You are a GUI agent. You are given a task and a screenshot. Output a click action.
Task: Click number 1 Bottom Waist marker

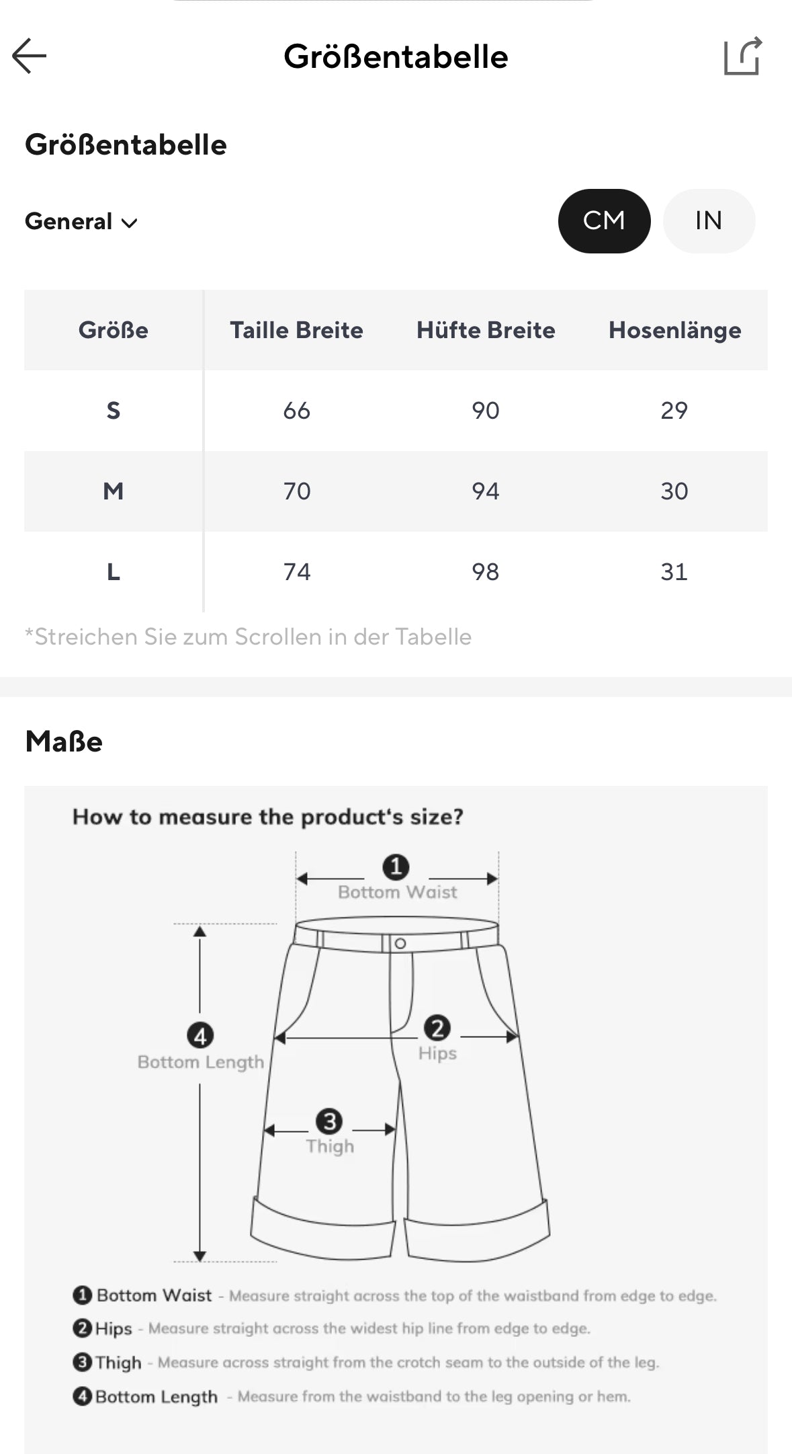click(396, 867)
